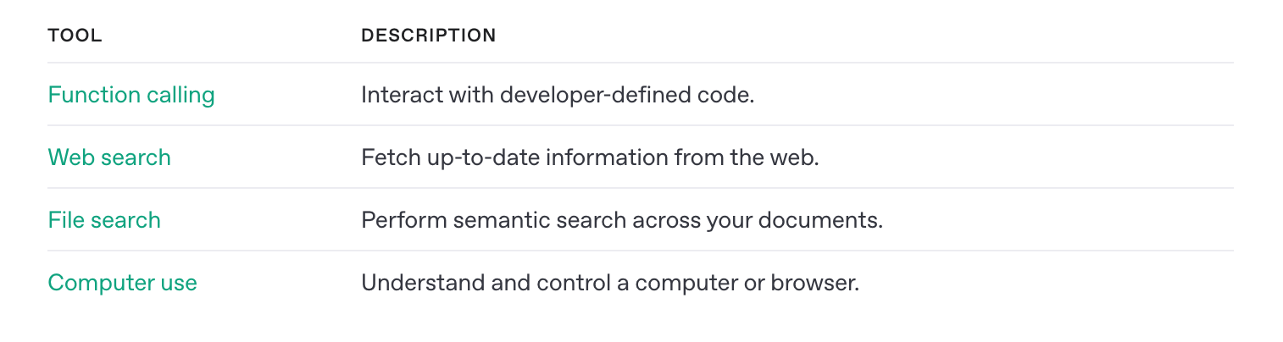This screenshot has height=342, width=1283.
Task: Open the Function calling link
Action: tap(131, 95)
